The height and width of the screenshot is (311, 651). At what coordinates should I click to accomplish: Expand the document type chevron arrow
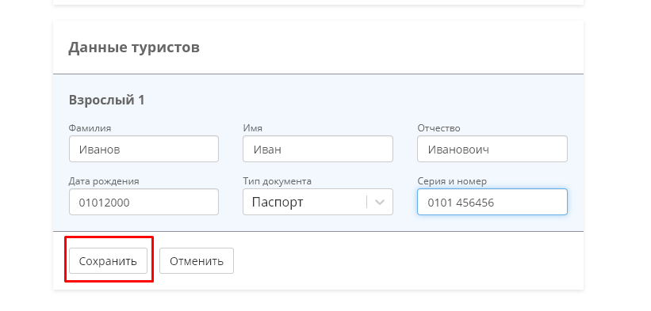coord(380,202)
